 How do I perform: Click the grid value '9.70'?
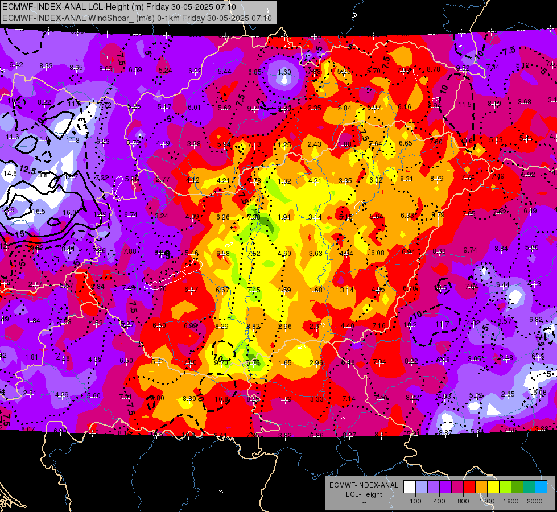coord(221,363)
